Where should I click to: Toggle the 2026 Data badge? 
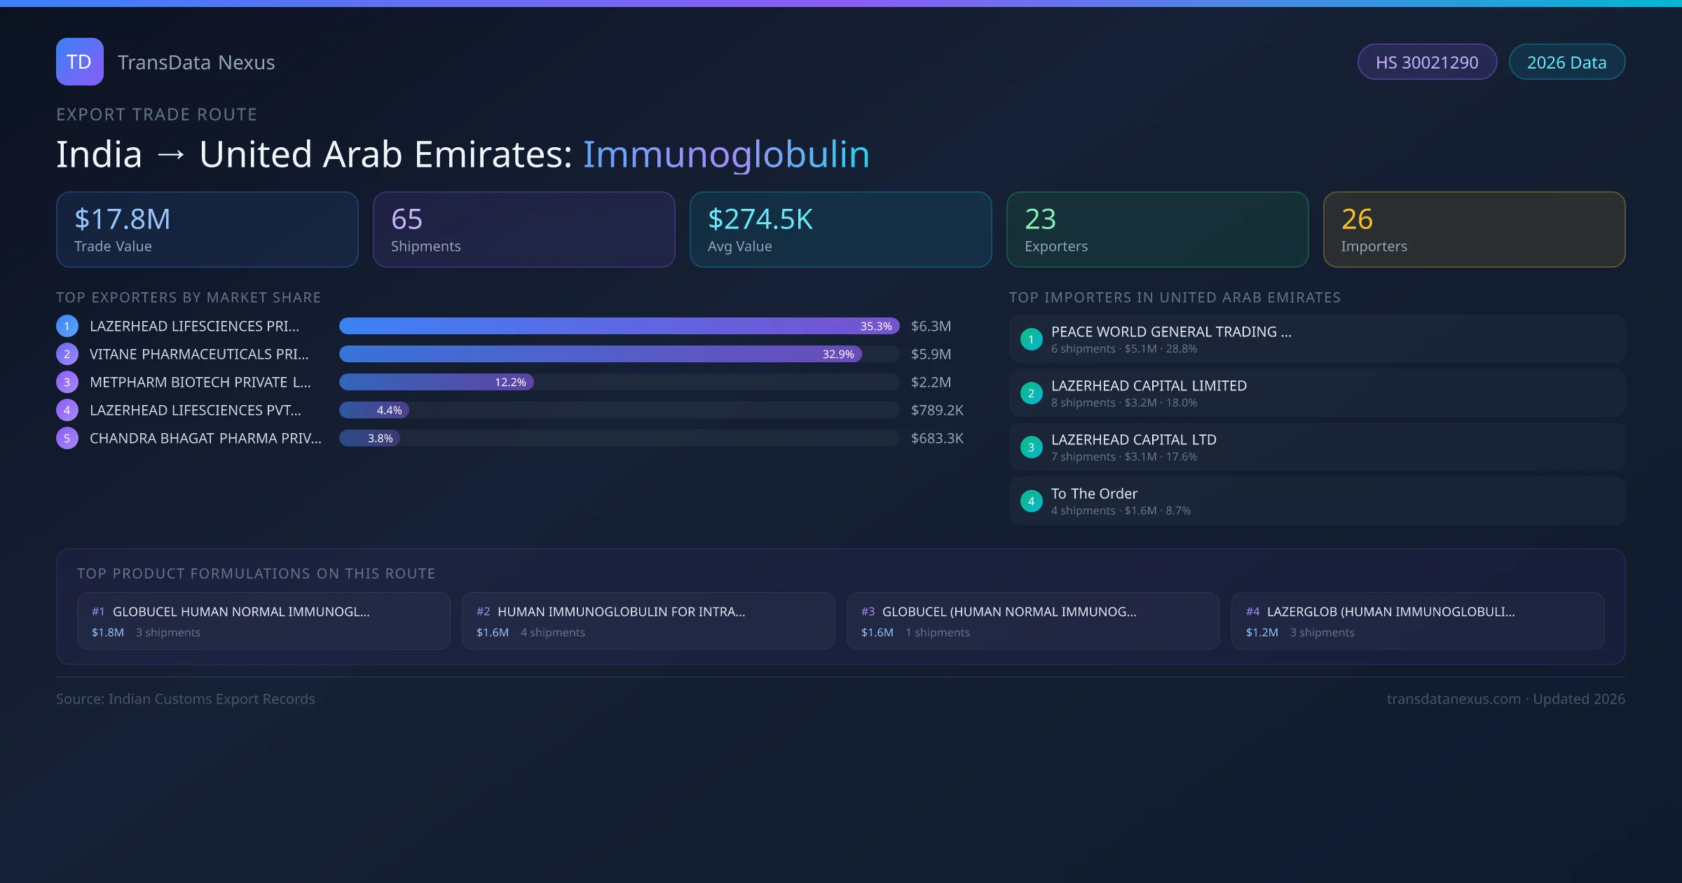pos(1566,62)
